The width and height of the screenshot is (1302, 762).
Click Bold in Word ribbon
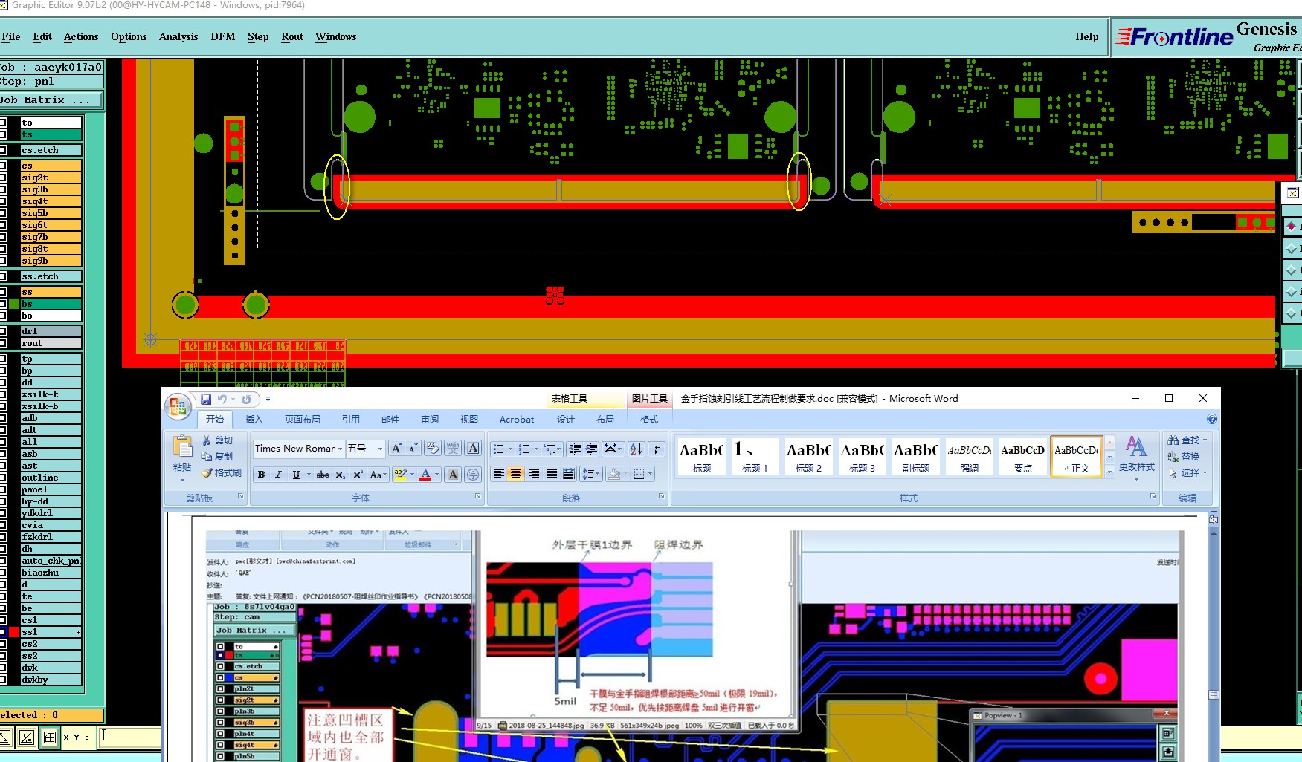pyautogui.click(x=261, y=475)
